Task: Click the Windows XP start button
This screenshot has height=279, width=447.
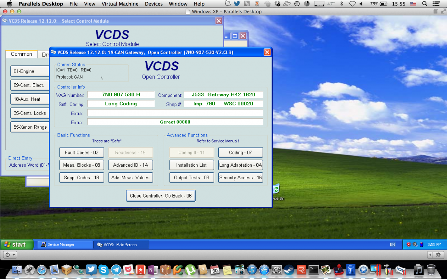Action: click(17, 244)
